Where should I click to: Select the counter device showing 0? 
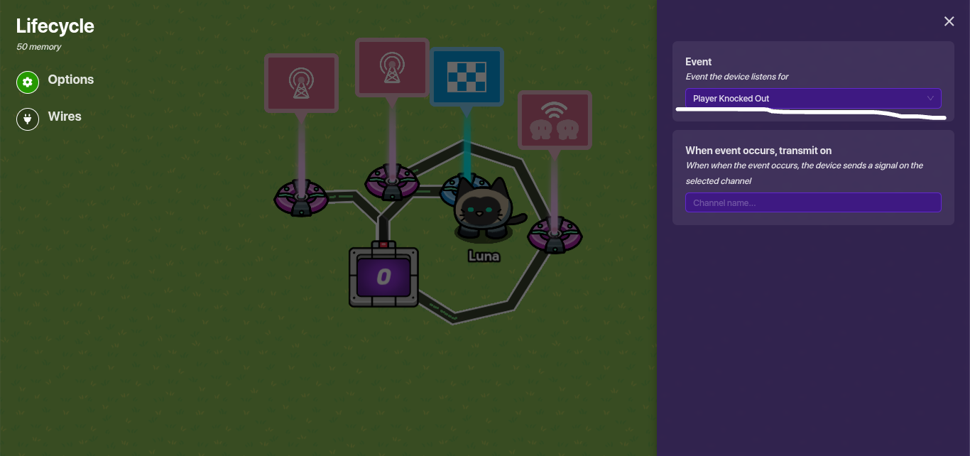383,277
